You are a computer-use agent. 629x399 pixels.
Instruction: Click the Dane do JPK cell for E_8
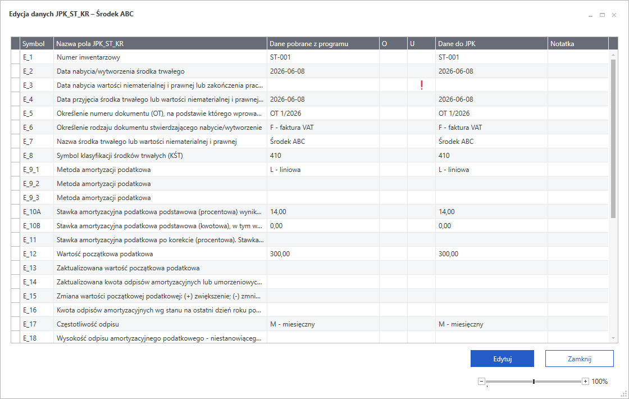pos(491,155)
